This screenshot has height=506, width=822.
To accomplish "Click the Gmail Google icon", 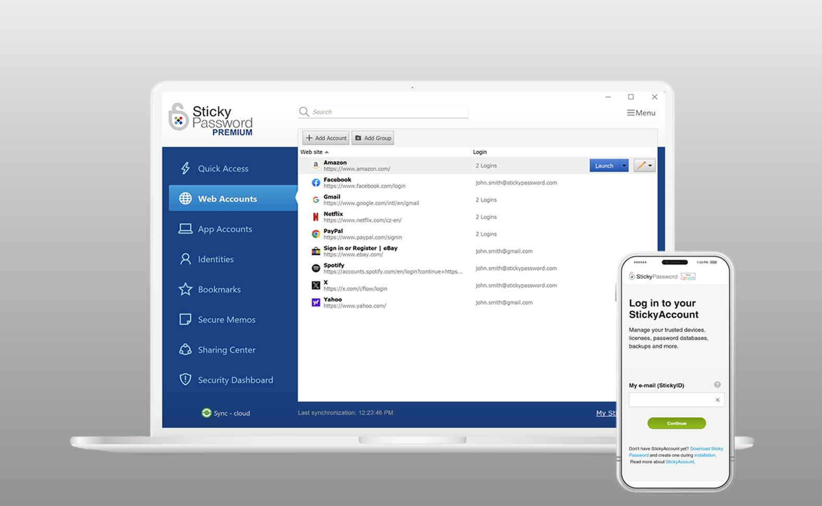I will click(x=315, y=200).
